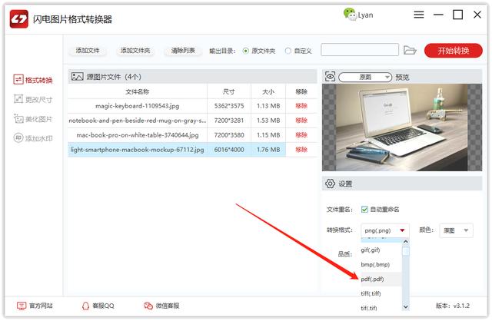Image resolution: width=492 pixels, height=321 pixels.
Task: Click the 官方网站 monitor icon
Action: [22, 306]
